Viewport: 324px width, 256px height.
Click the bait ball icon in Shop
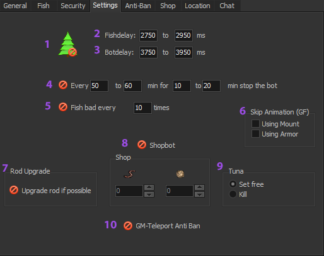180,174
